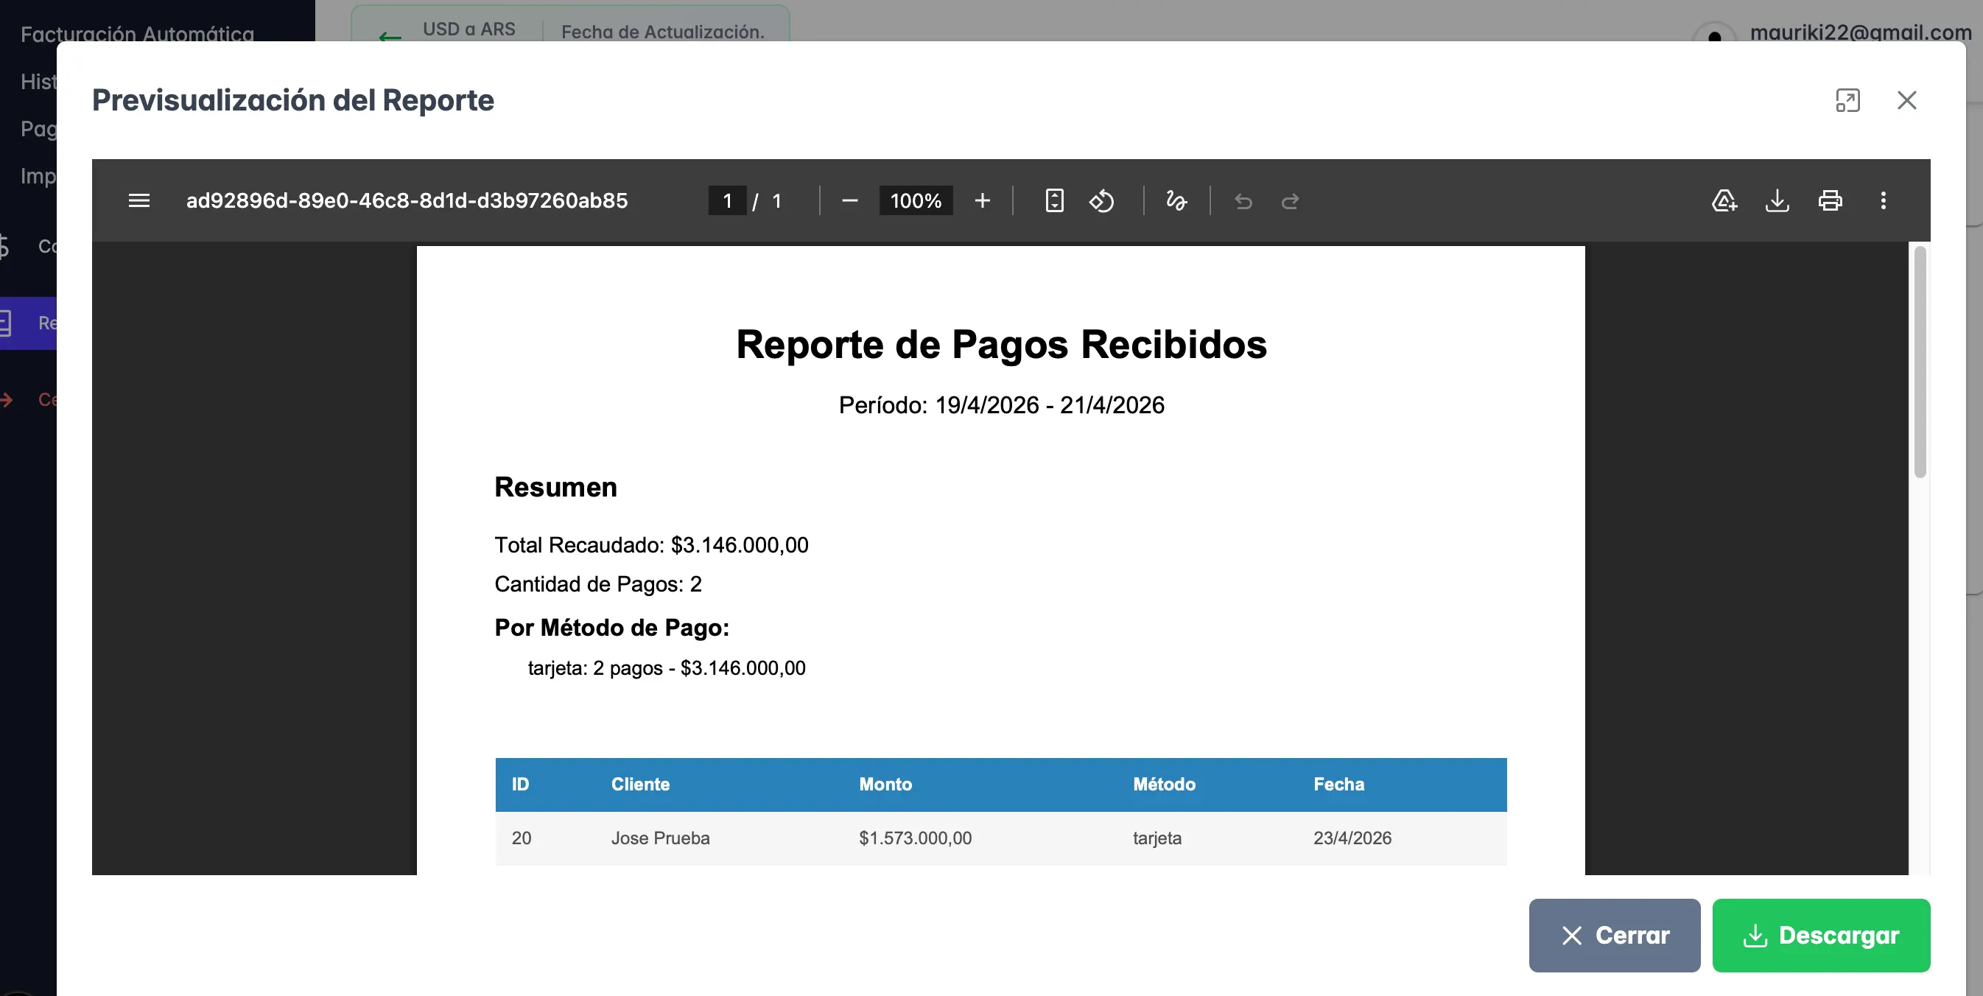Click the zoom in plus icon
1983x996 pixels.
click(x=982, y=201)
